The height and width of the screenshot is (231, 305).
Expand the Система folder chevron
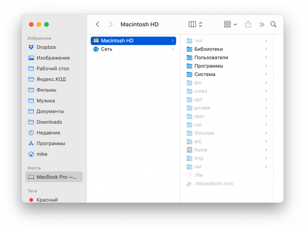(266, 74)
